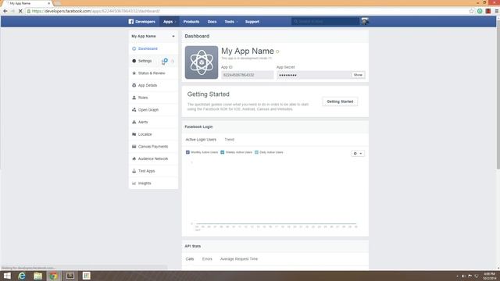
Task: Click the profile picture in header
Action: coord(365,21)
